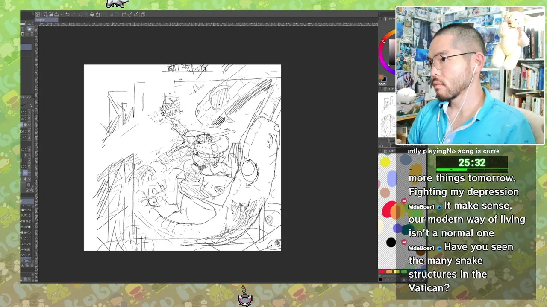Undo the last stroke
The height and width of the screenshot is (307, 547).
tap(67, 14)
